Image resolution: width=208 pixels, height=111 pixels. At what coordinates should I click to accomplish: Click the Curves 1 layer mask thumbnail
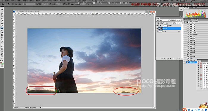pyautogui.click(x=166, y=26)
